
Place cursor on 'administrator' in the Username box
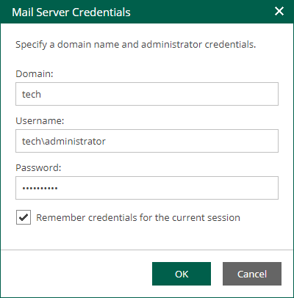75,141
